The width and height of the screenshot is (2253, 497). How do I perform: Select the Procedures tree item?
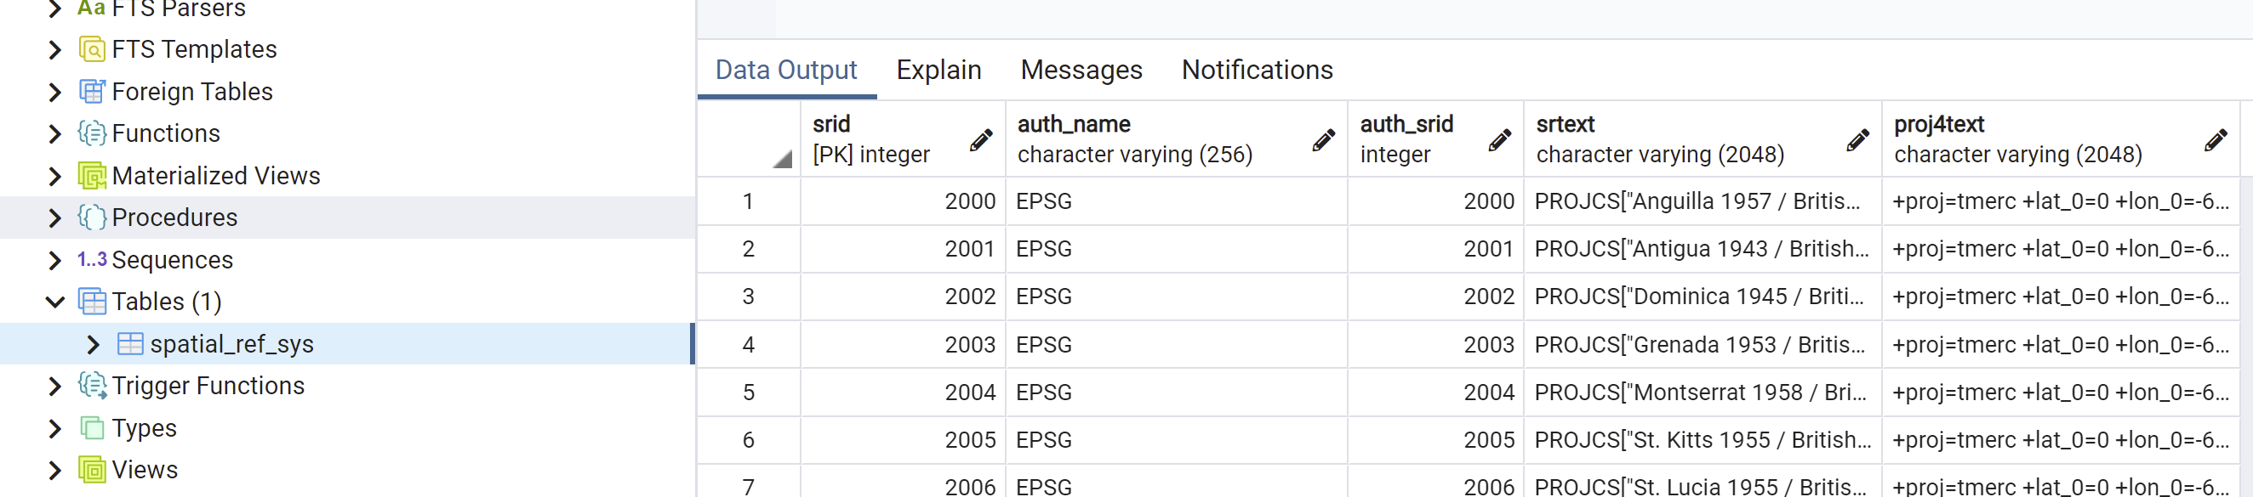tap(175, 217)
